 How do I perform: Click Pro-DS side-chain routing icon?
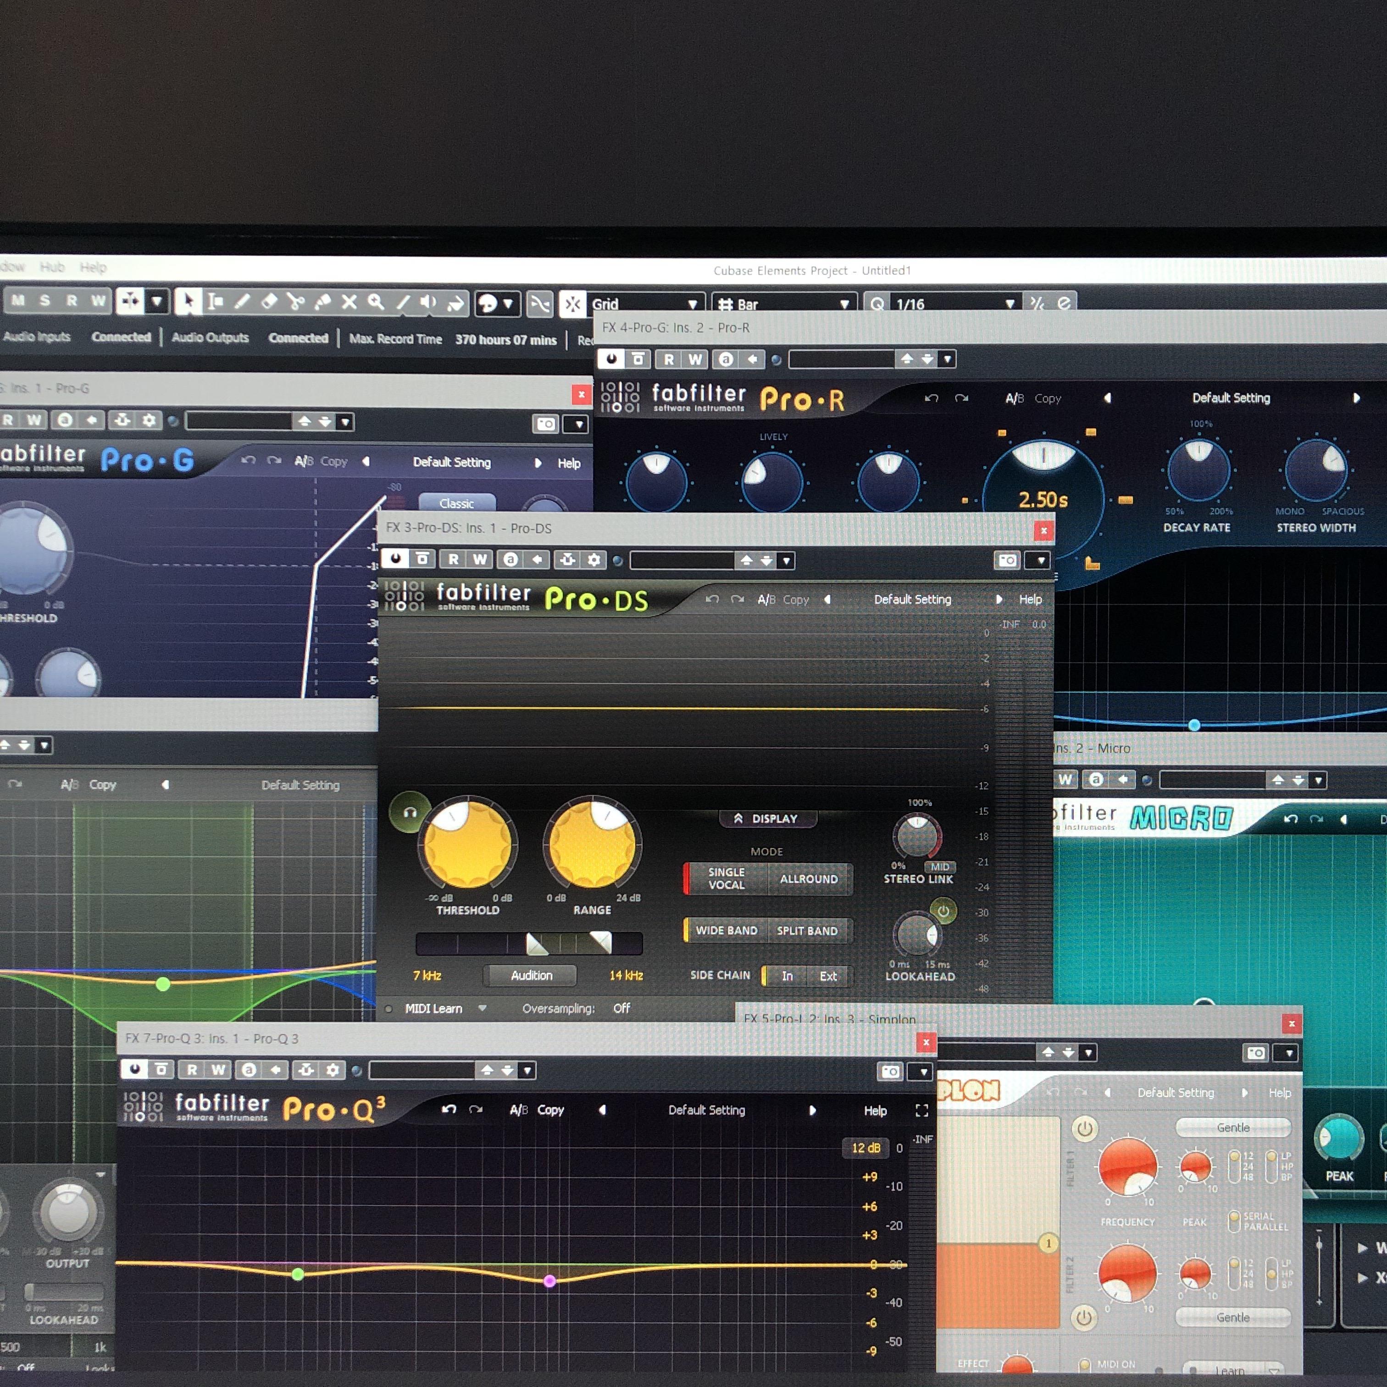[567, 559]
